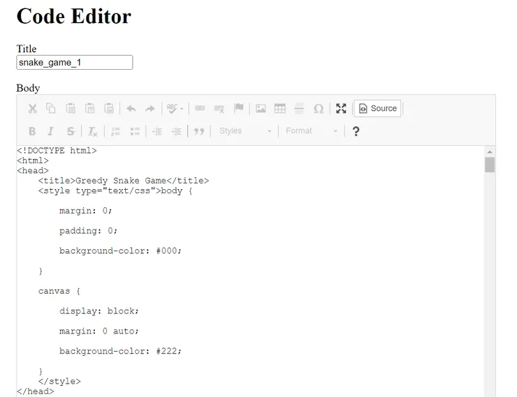Click the '</style>' closing tag line

tap(59, 381)
